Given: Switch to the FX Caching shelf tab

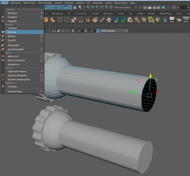Looking at the screenshot, I should click(80, 13).
